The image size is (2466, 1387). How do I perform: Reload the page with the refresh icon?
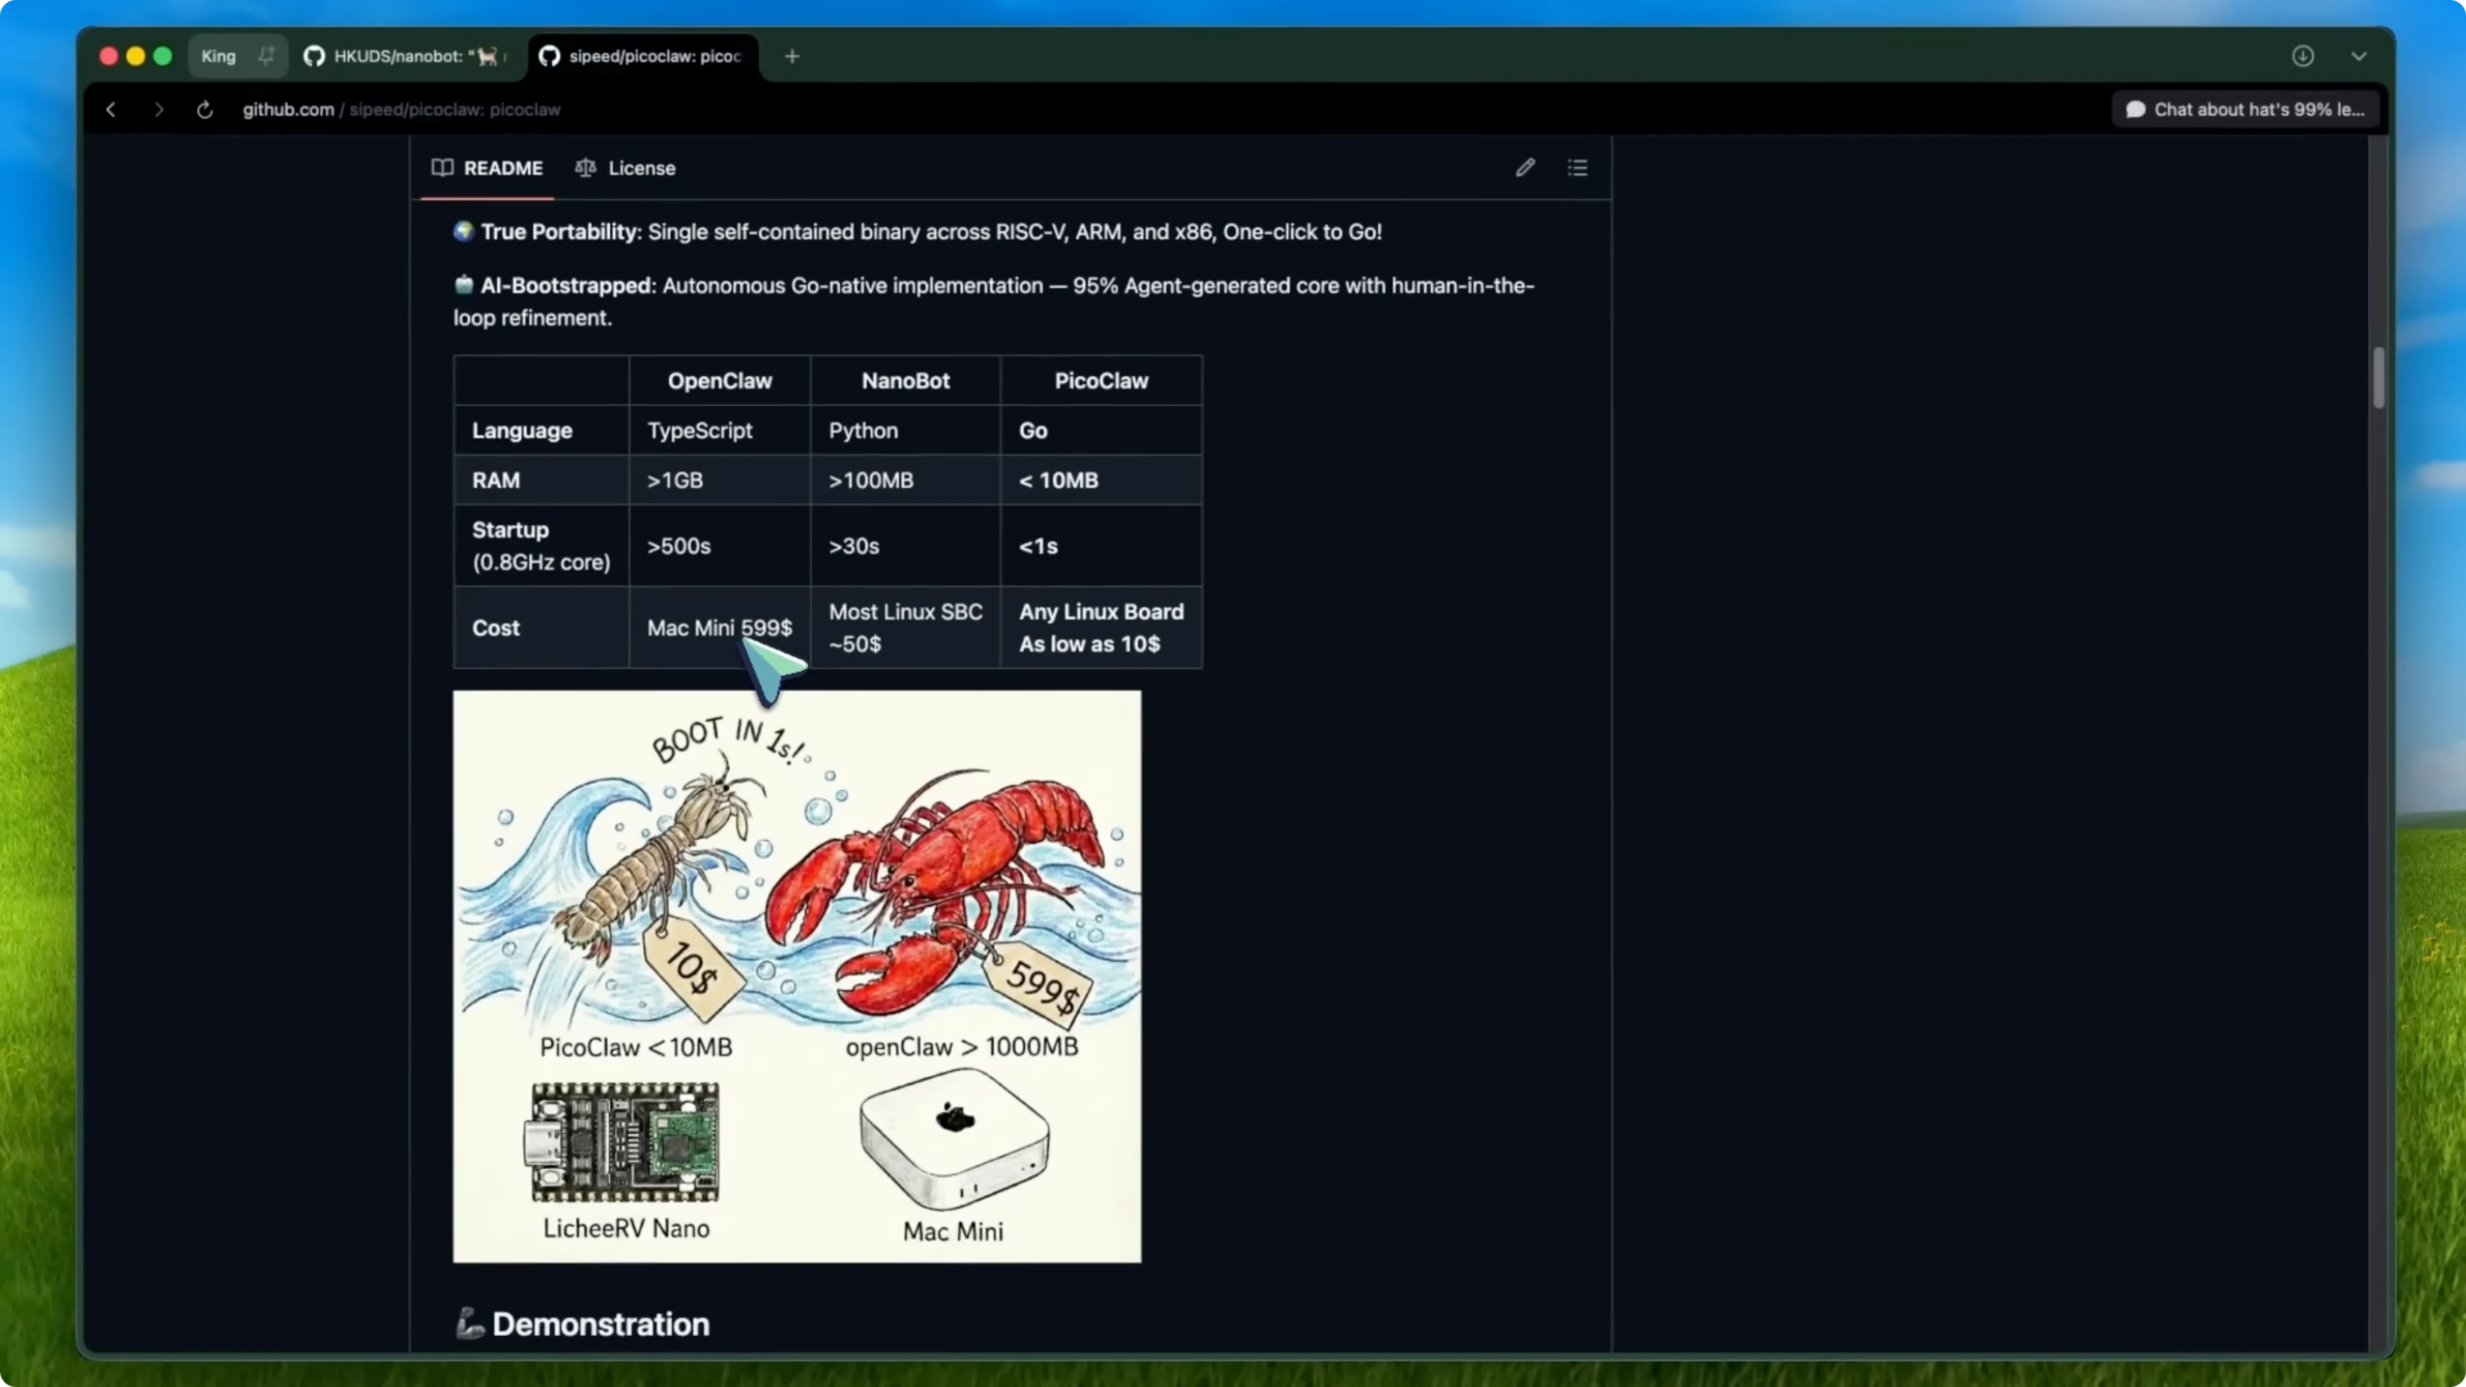tap(204, 110)
